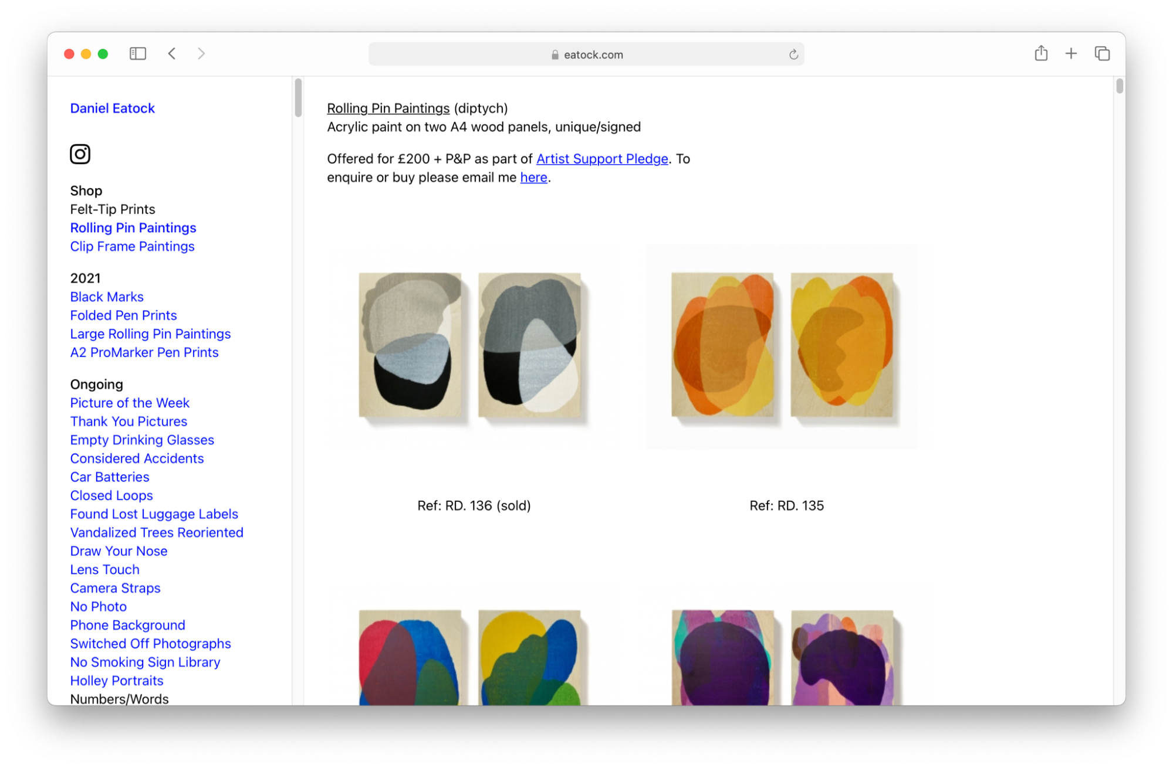Open Holley Portraits link
Image resolution: width=1173 pixels, height=768 pixels.
pos(117,681)
